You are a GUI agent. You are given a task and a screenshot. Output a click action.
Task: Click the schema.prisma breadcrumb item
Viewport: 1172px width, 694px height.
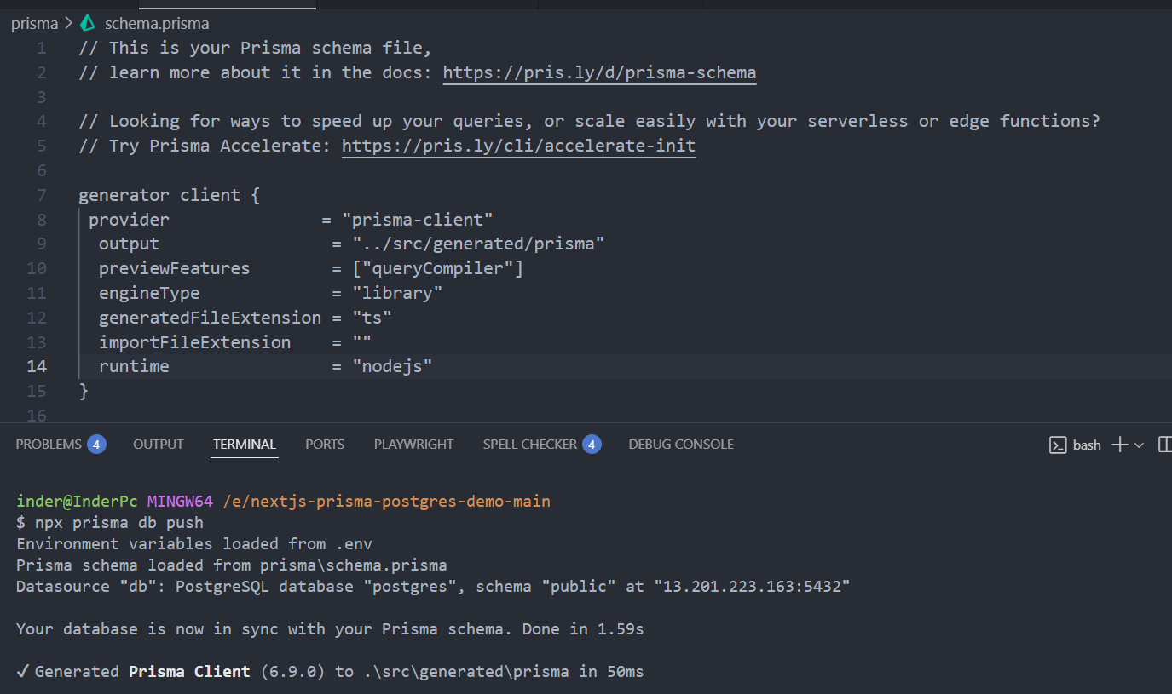pyautogui.click(x=157, y=23)
